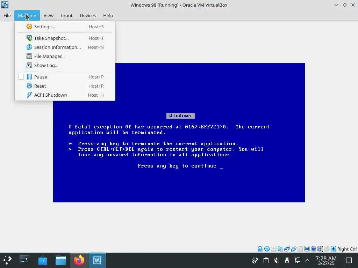Click the USB devices status icon
The height and width of the screenshot is (268, 358).
pos(294,248)
